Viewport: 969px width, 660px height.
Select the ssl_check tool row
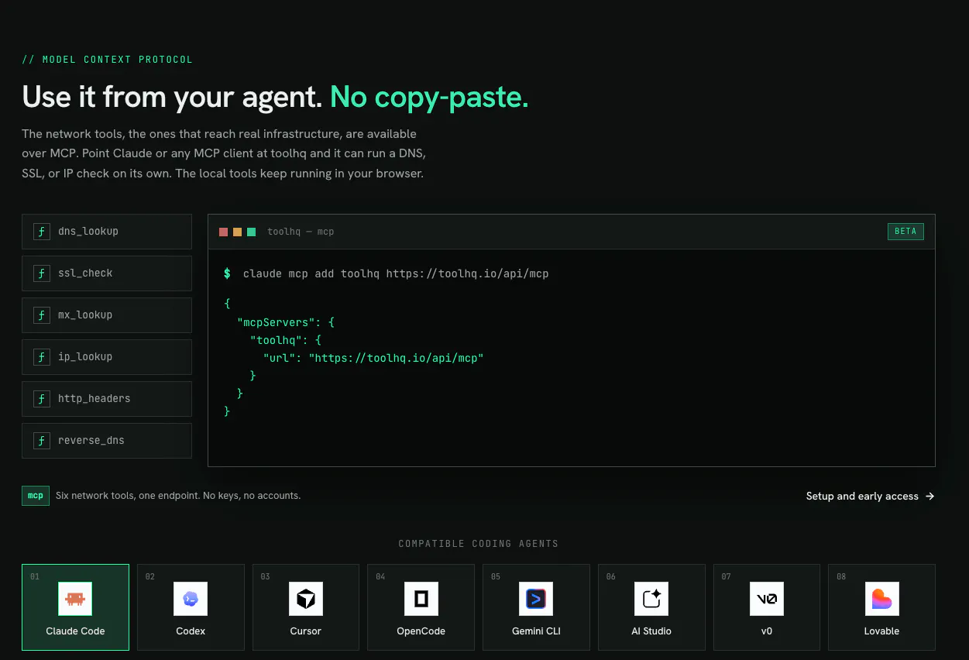[107, 273]
